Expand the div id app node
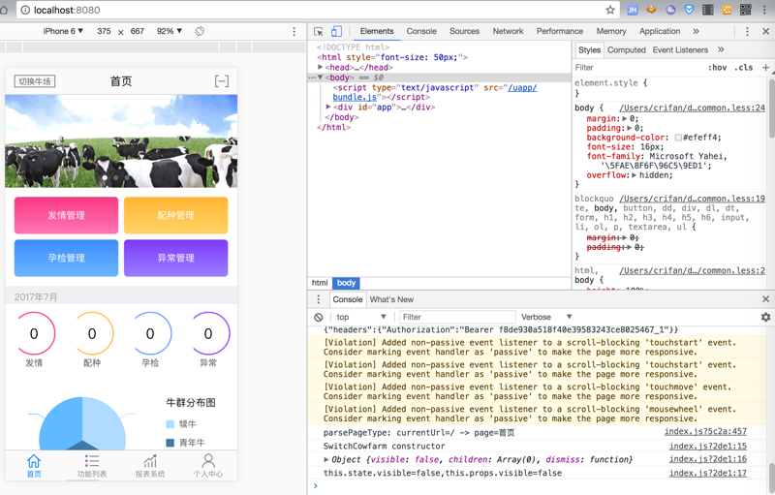 328,107
